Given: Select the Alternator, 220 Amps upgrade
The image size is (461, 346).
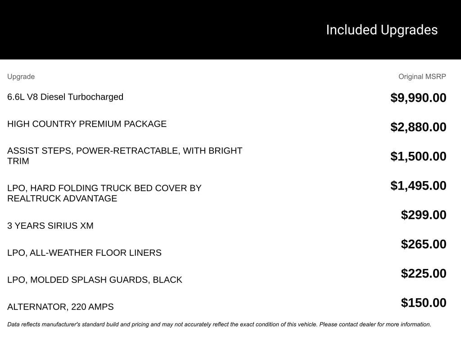Looking at the screenshot, I should click(60, 307).
